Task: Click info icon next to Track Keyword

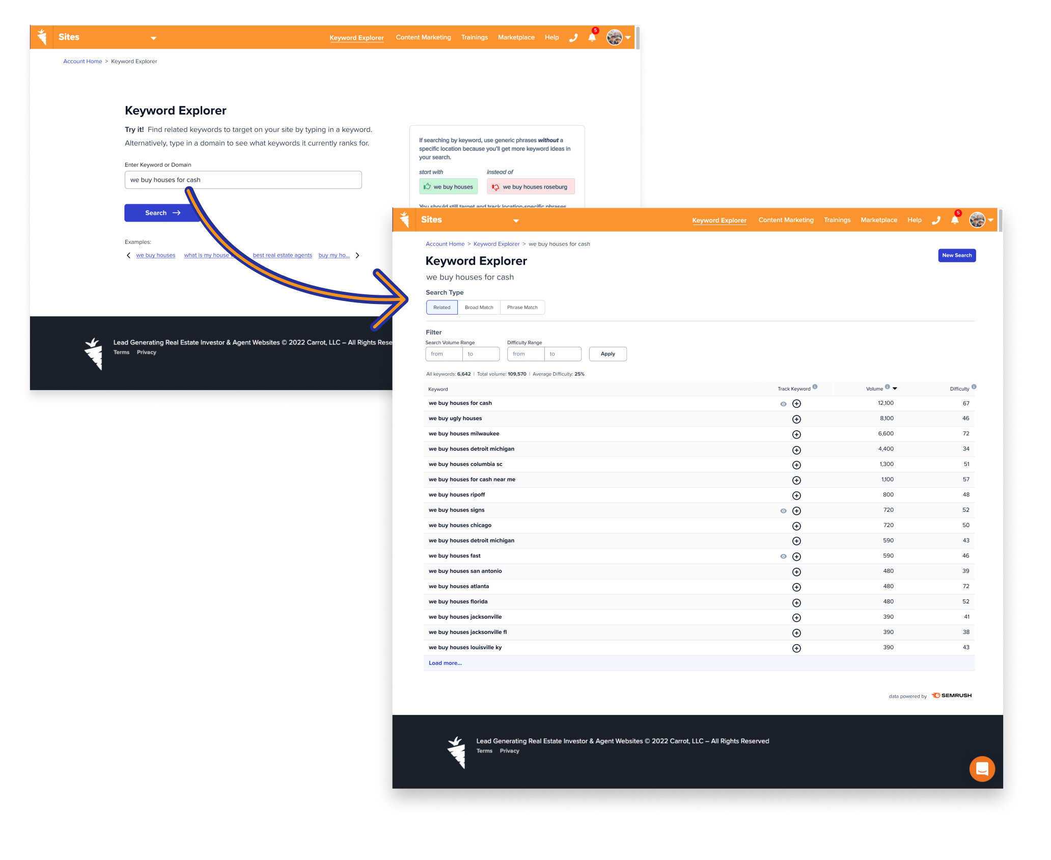Action: point(815,387)
